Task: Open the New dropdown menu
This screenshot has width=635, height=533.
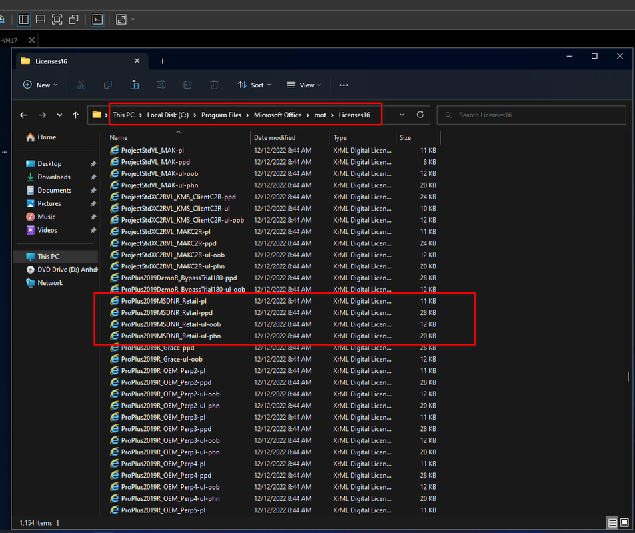Action: click(41, 85)
